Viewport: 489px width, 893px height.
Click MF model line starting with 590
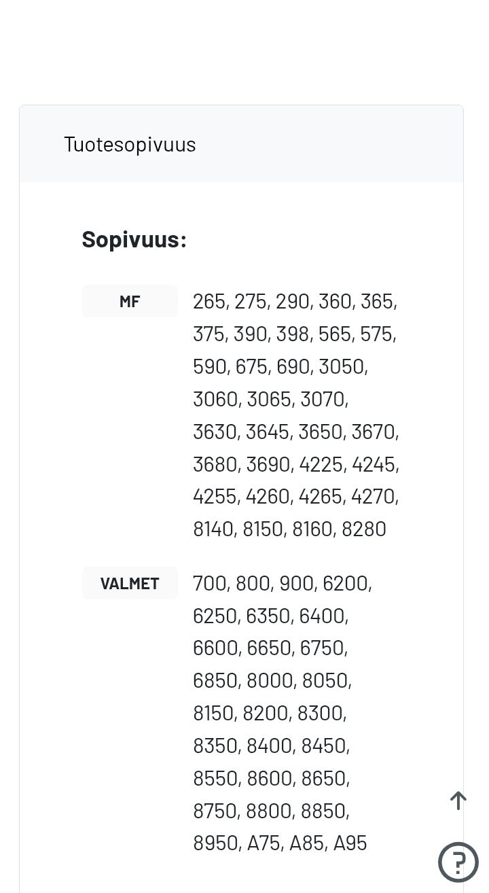pos(280,366)
